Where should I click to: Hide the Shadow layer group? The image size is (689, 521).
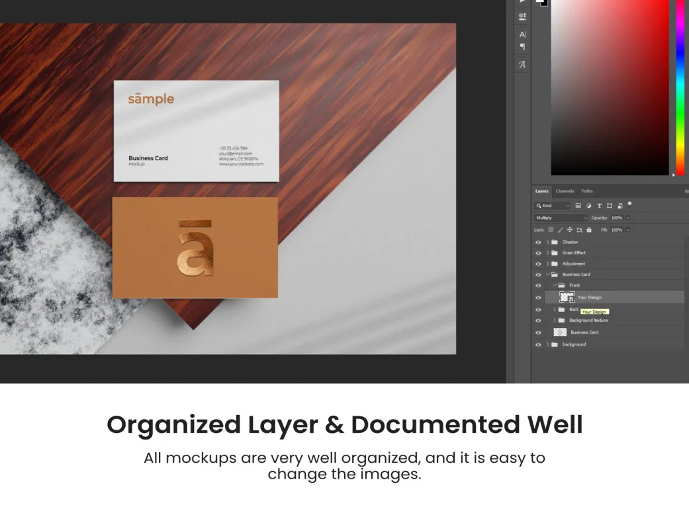[x=538, y=242]
